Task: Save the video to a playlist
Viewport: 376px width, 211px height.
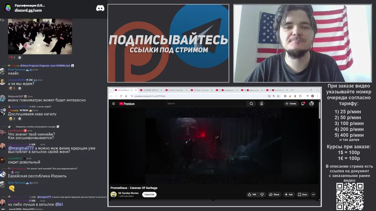Action: click(302, 195)
